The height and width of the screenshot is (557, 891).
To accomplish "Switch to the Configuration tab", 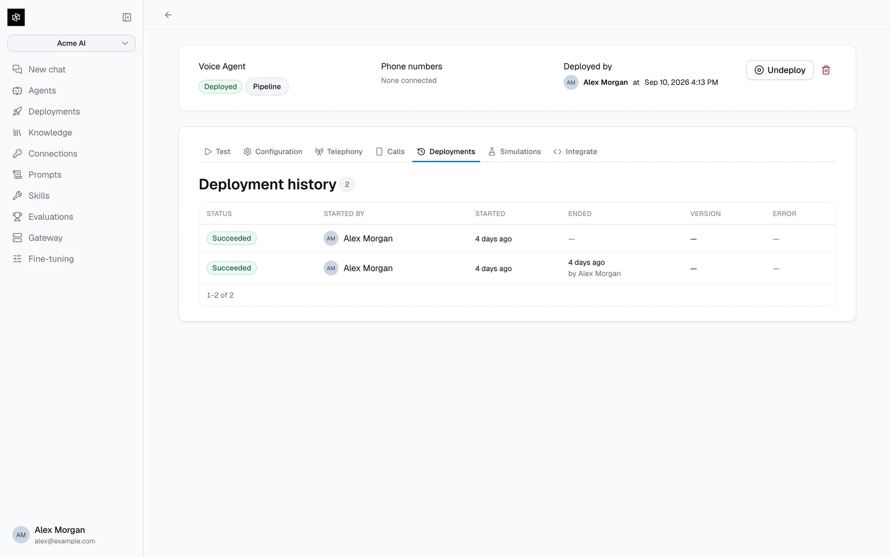I will pos(273,152).
